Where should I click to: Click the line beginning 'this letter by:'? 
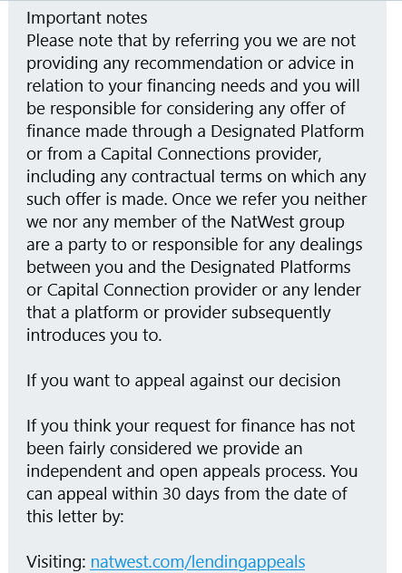click(x=75, y=517)
